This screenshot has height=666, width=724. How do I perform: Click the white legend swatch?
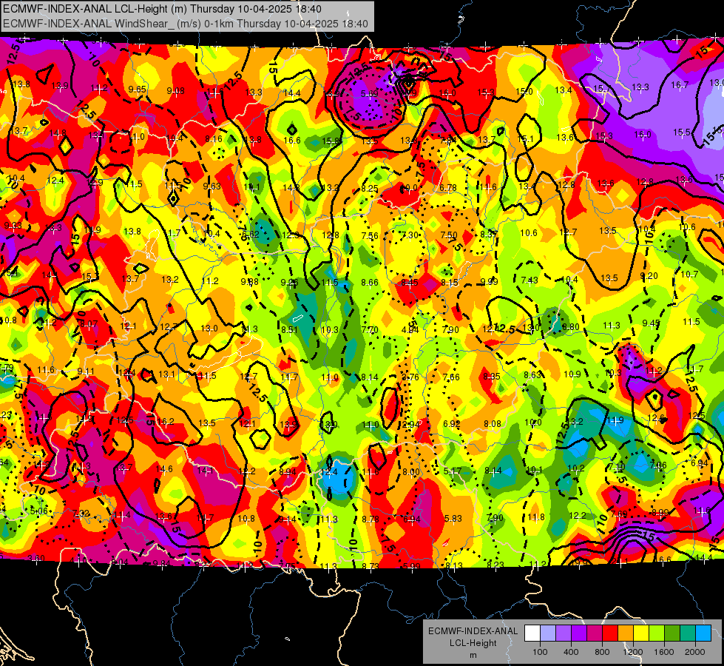pyautogui.click(x=532, y=633)
